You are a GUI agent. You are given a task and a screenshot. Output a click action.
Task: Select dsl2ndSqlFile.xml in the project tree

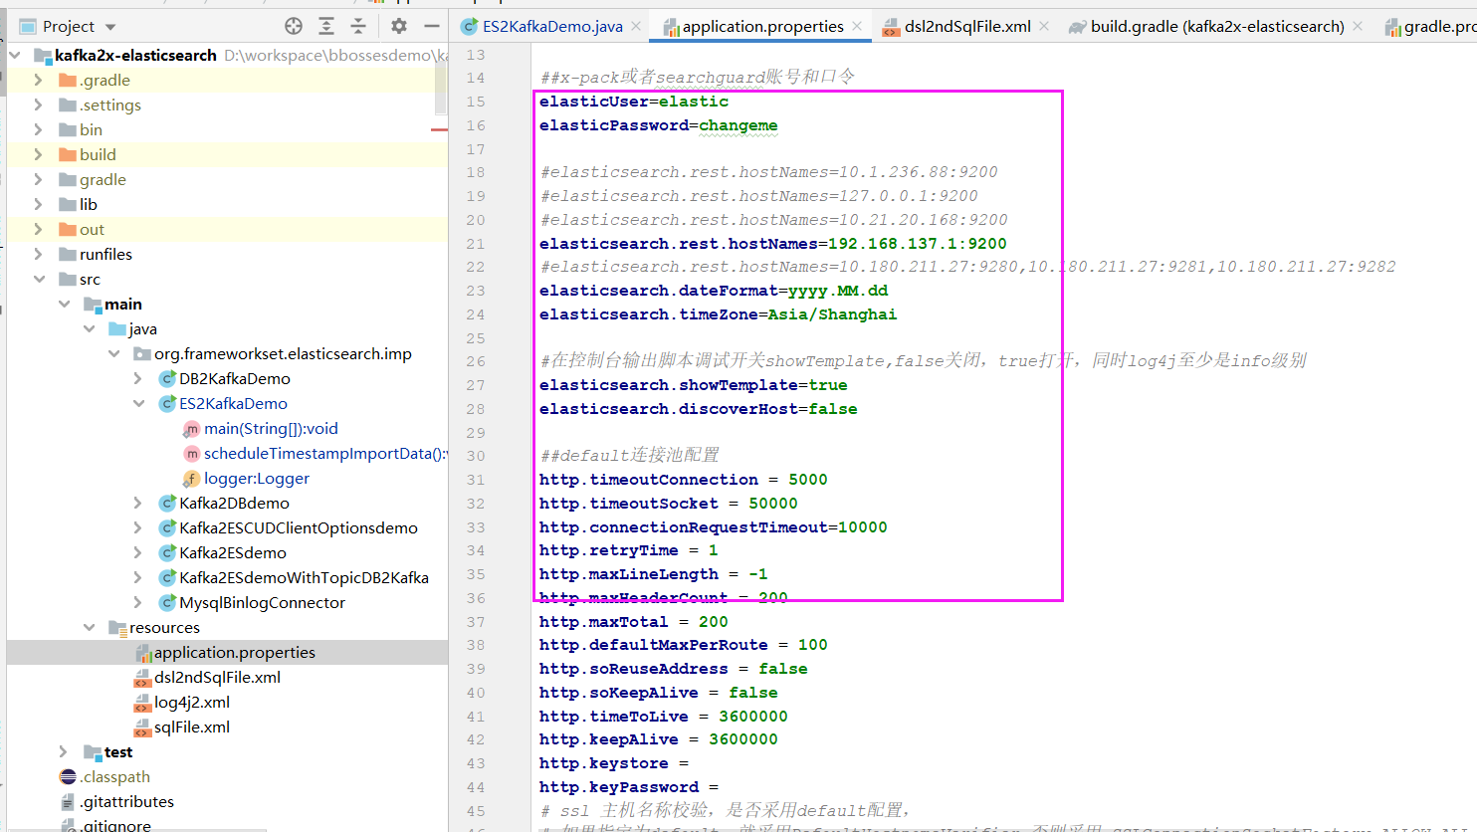coord(217,677)
